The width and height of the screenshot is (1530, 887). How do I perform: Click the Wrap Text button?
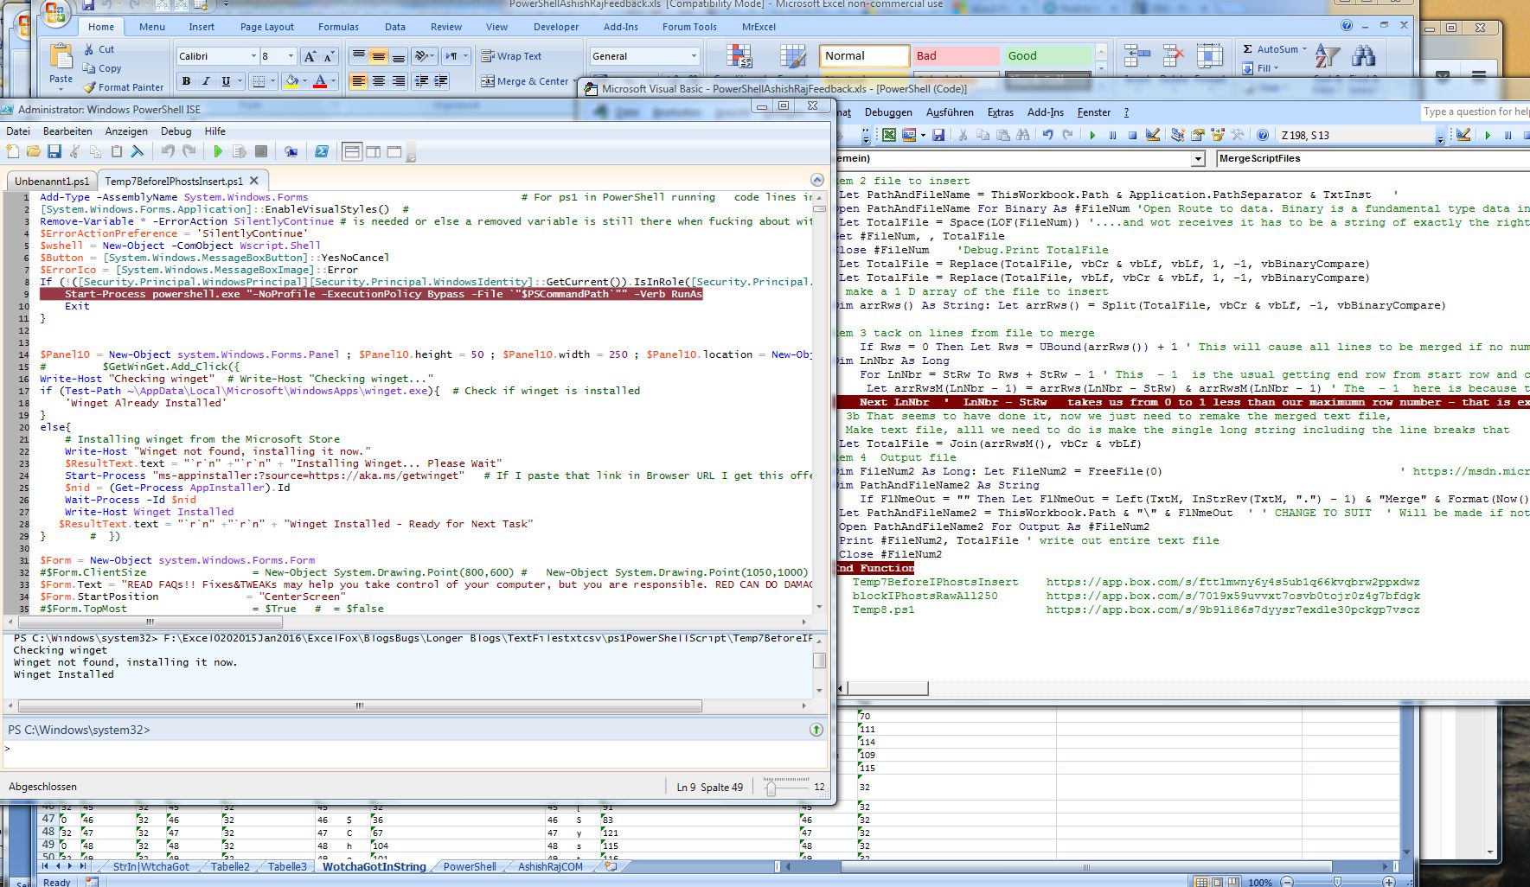click(511, 56)
